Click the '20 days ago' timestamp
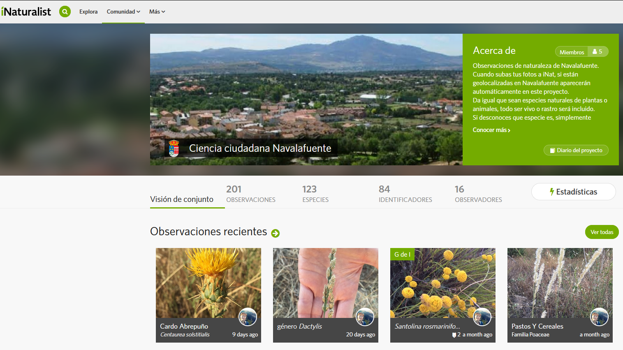 pos(360,335)
